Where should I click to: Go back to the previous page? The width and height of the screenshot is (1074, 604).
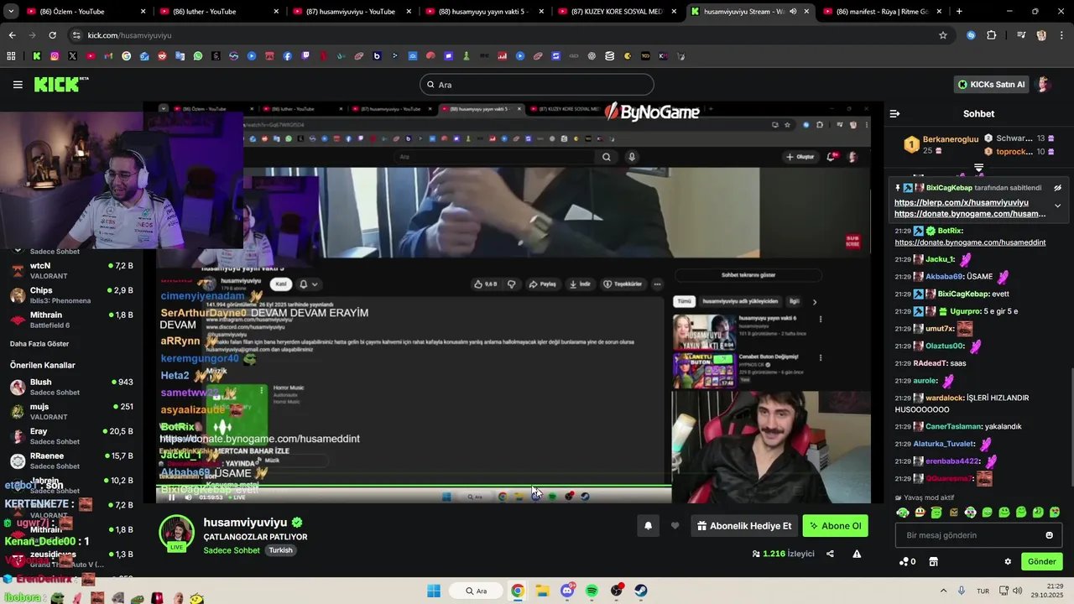coord(12,35)
